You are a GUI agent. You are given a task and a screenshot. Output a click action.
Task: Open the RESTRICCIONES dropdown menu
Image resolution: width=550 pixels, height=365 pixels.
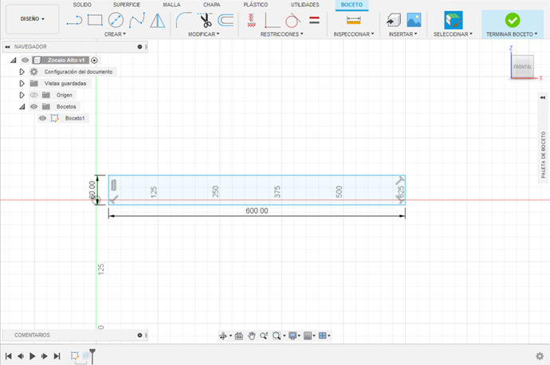(281, 34)
